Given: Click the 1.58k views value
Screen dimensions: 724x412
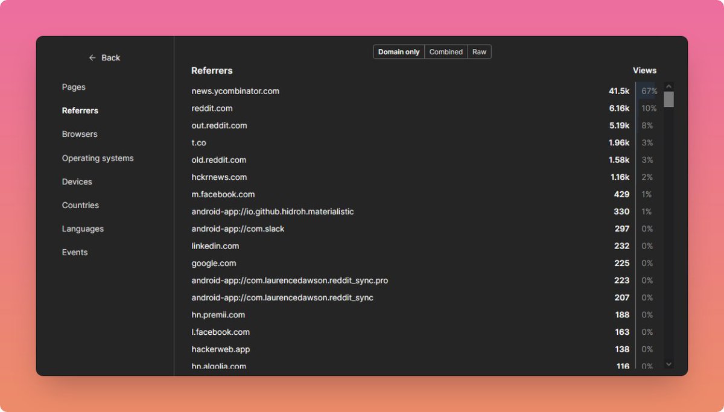Looking at the screenshot, I should coord(619,160).
